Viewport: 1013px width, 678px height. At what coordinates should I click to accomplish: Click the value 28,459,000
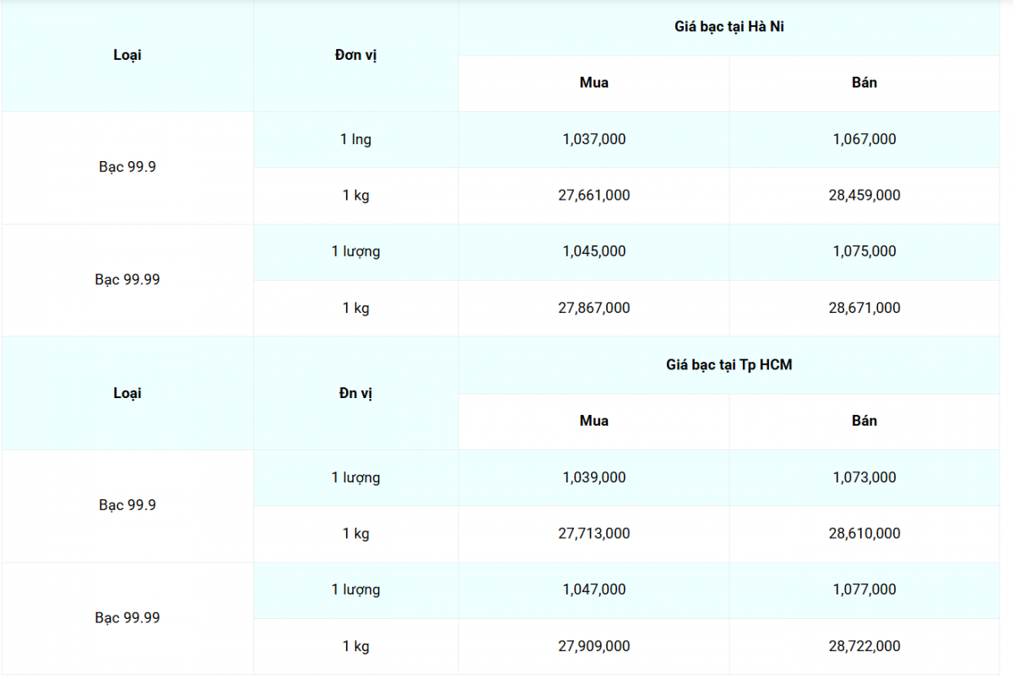(864, 195)
